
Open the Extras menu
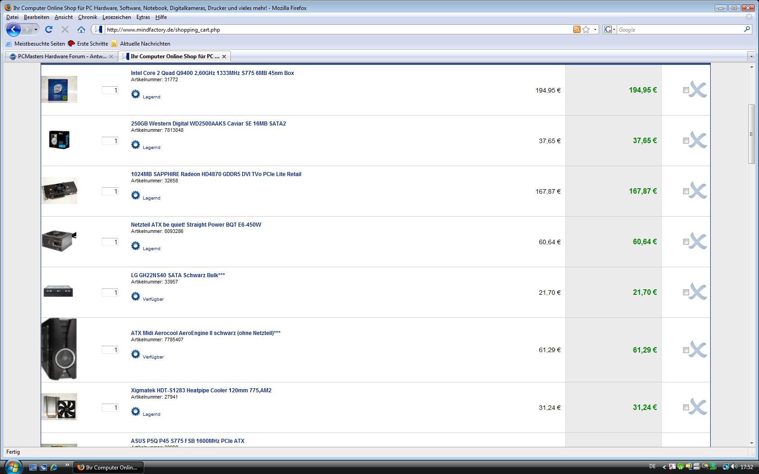(143, 17)
